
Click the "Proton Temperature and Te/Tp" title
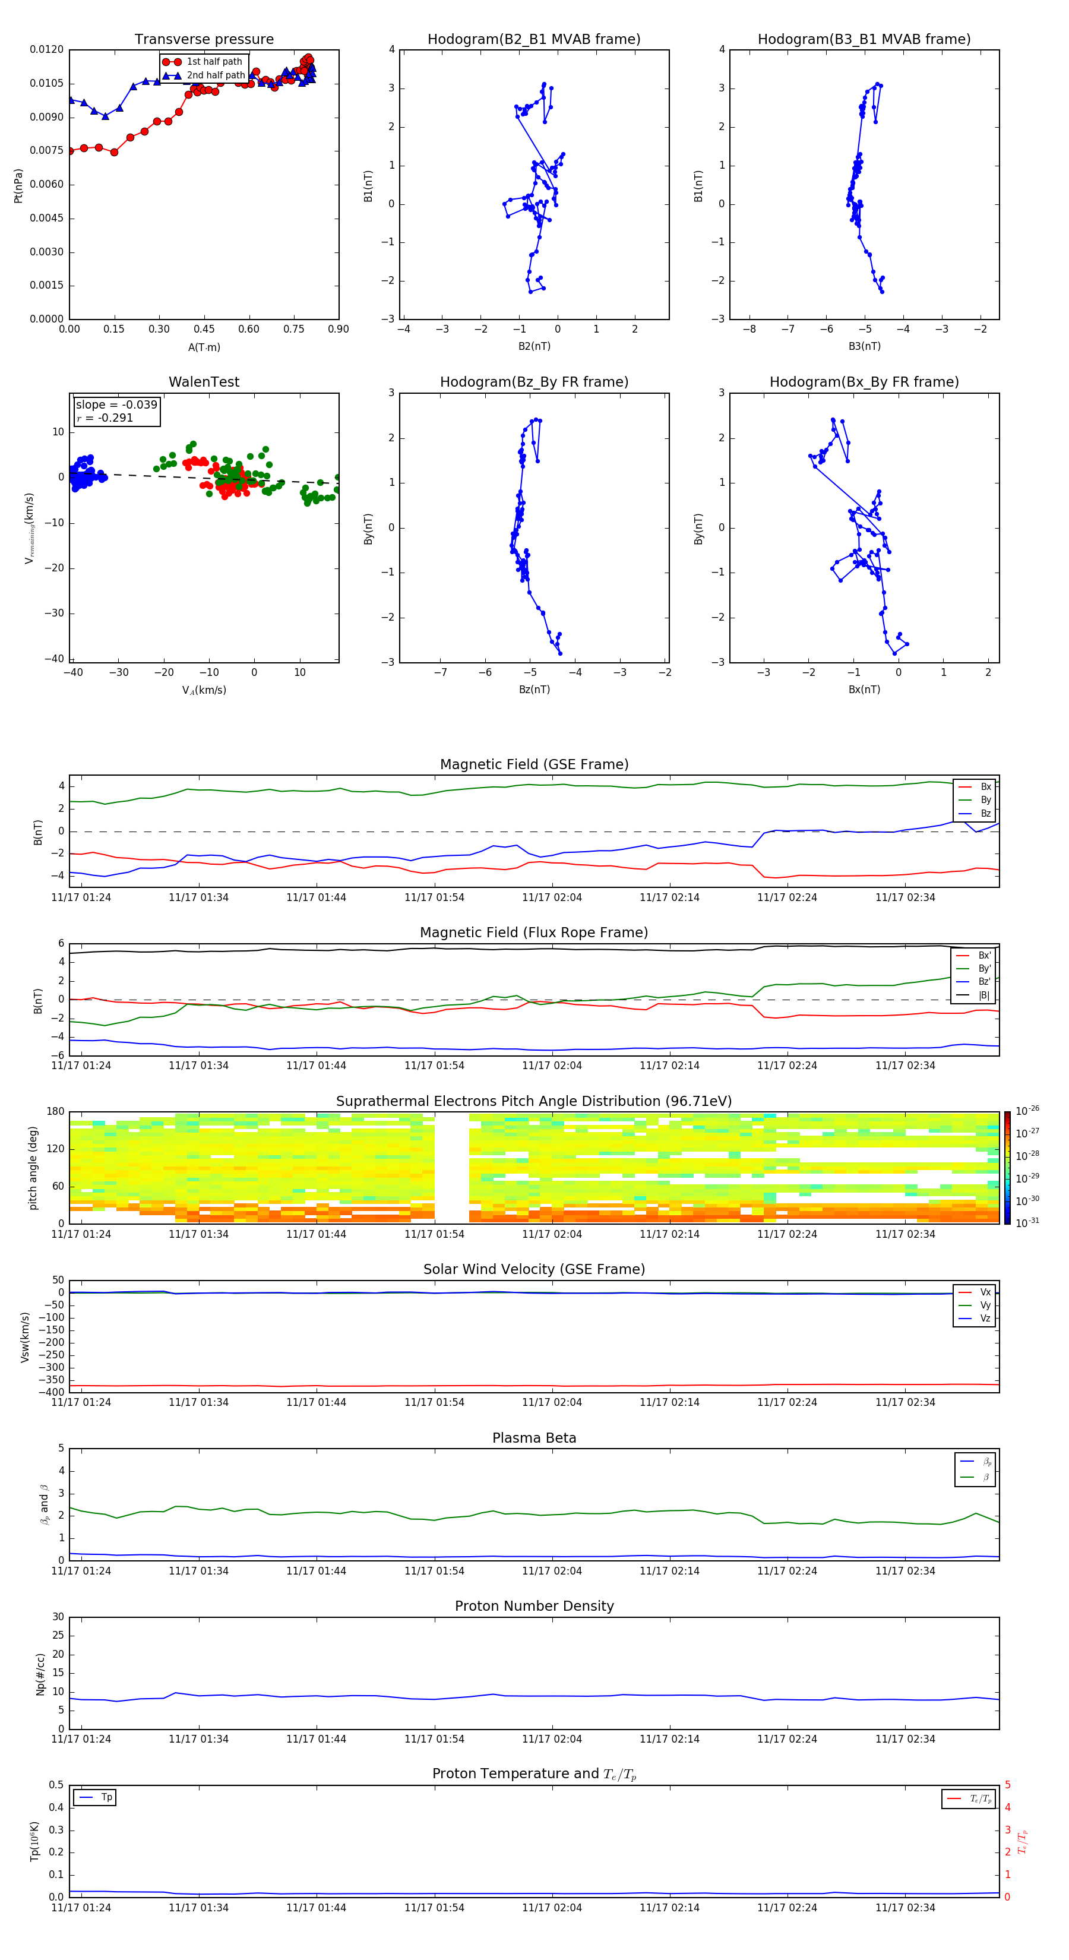pos(534,1774)
